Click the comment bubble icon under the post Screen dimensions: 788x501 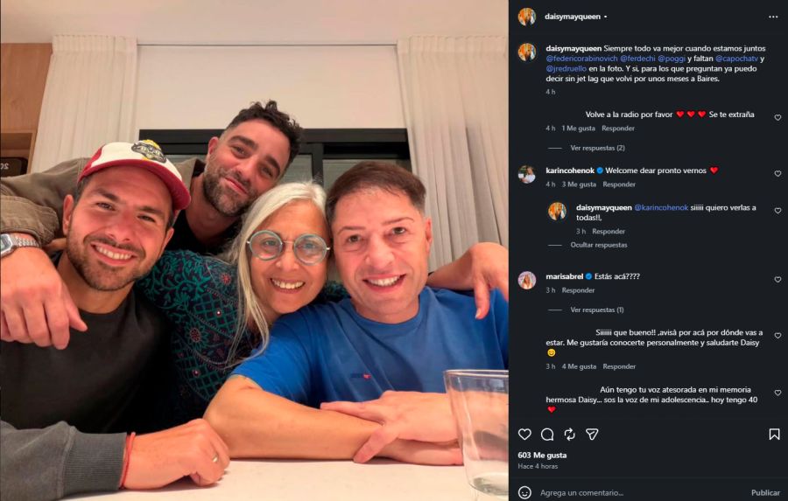tap(547, 435)
